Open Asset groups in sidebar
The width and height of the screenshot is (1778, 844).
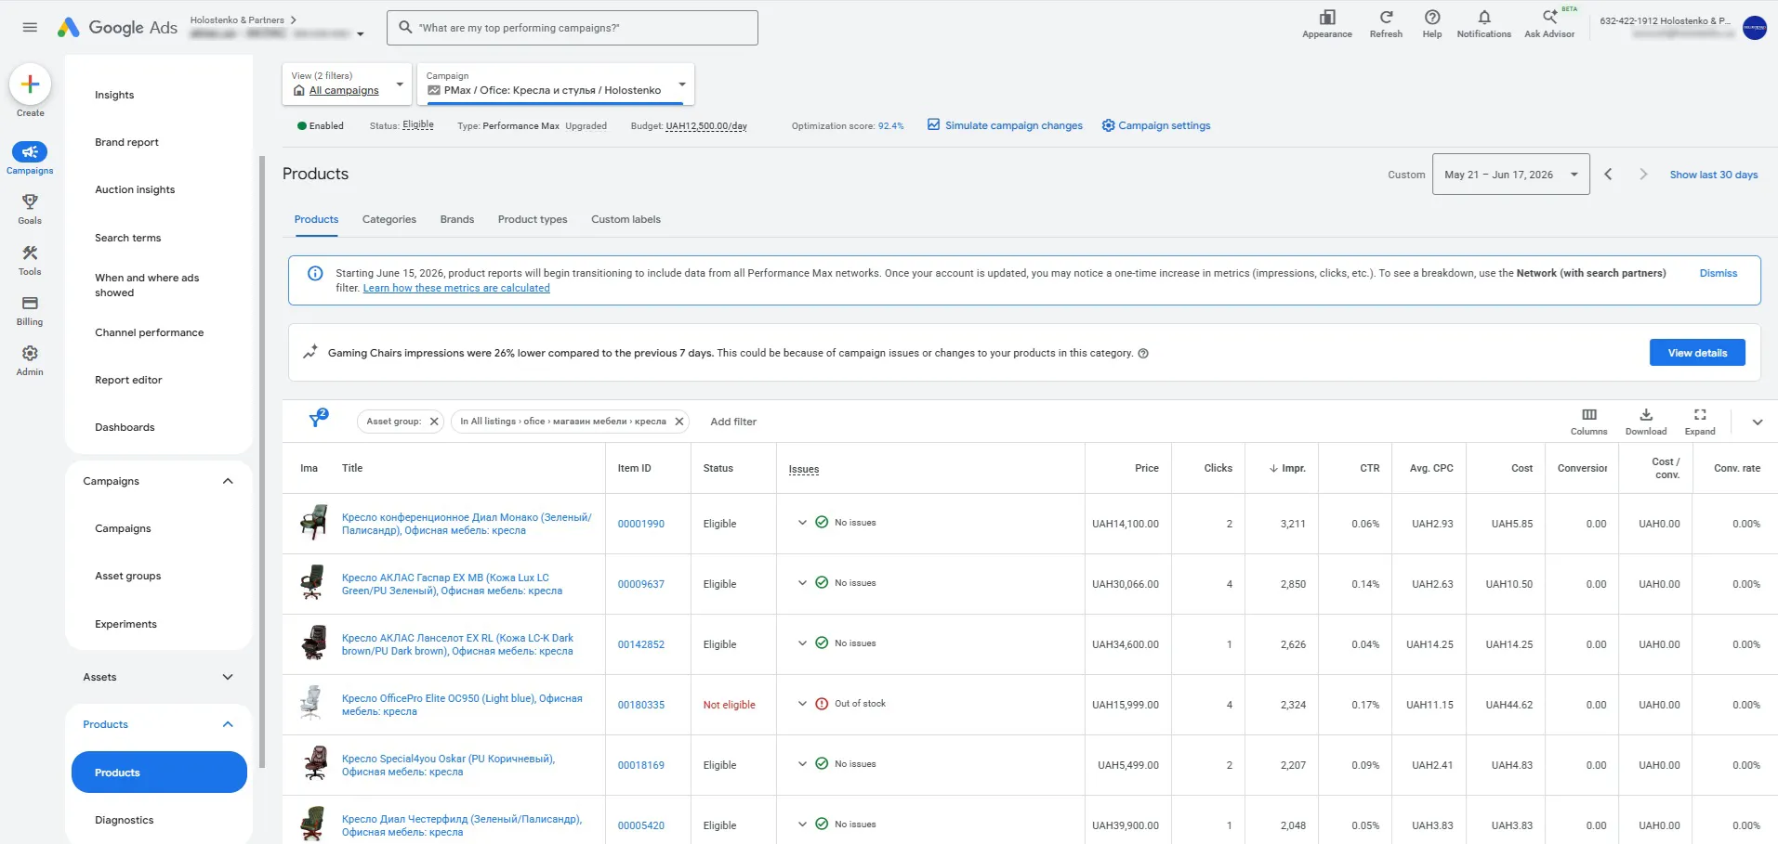pyautogui.click(x=128, y=576)
